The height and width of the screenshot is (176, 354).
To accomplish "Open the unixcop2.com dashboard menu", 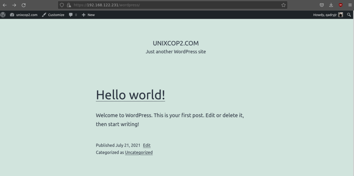I will point(24,15).
